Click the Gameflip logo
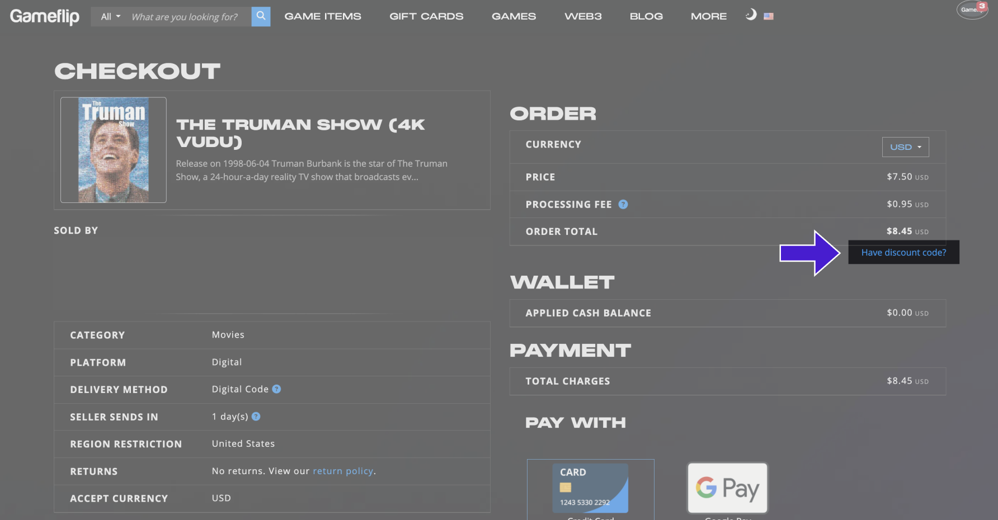The height and width of the screenshot is (520, 998). click(x=45, y=16)
